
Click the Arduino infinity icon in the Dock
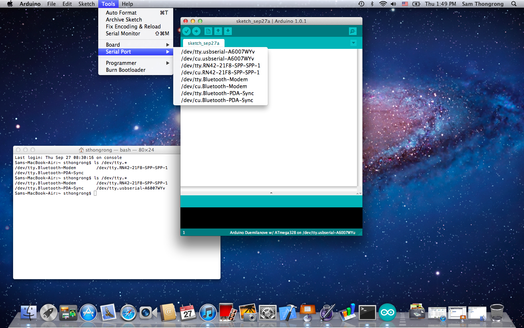[387, 313]
